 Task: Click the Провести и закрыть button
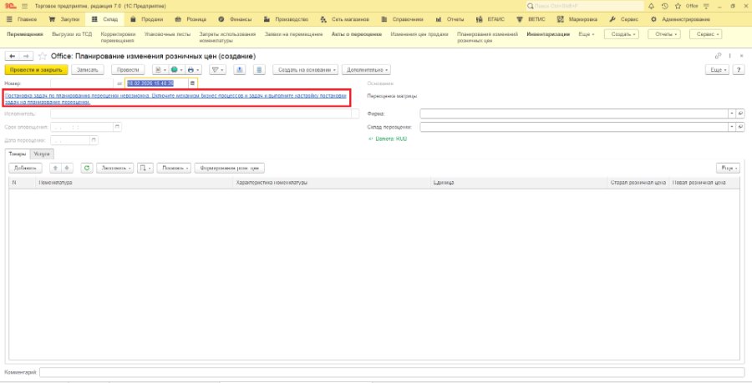pyautogui.click(x=37, y=70)
